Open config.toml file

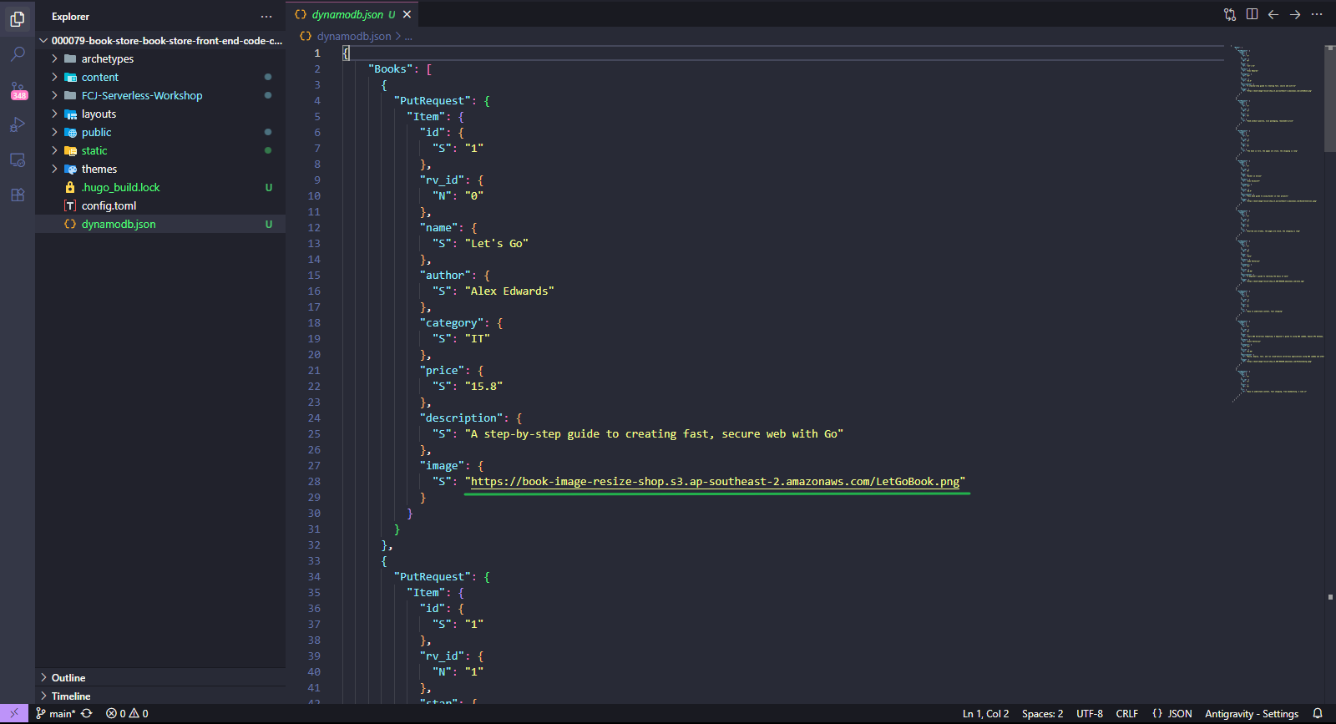[160, 205]
